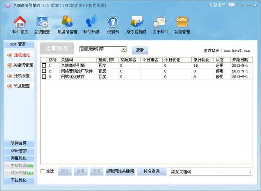Check the box for row 久联商务引擎
The height and width of the screenshot is (191, 261).
(44, 65)
